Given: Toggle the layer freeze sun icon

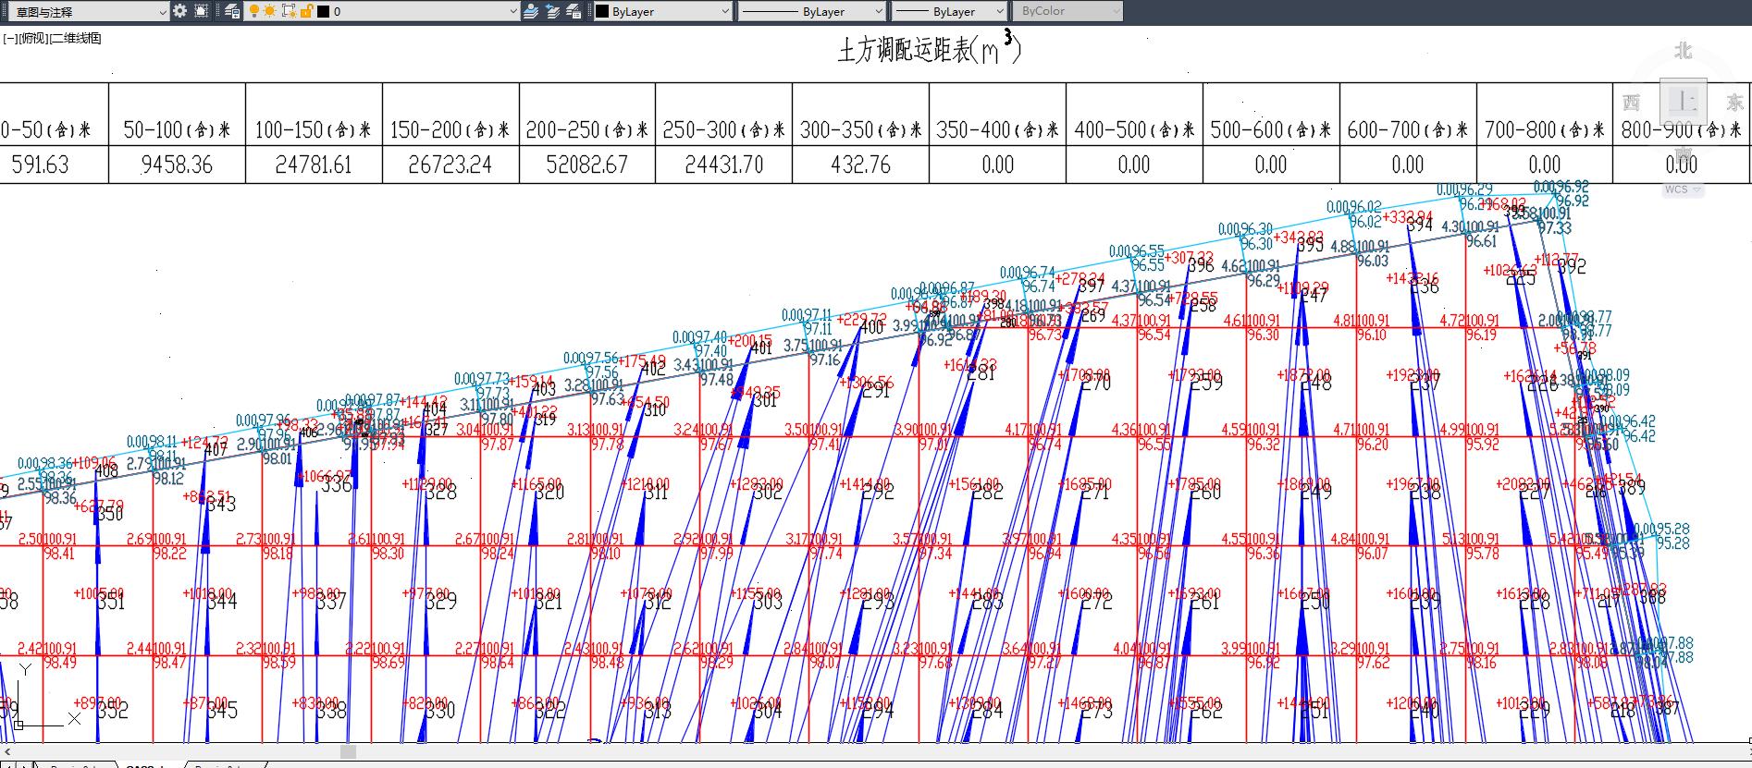Looking at the screenshot, I should point(269,11).
